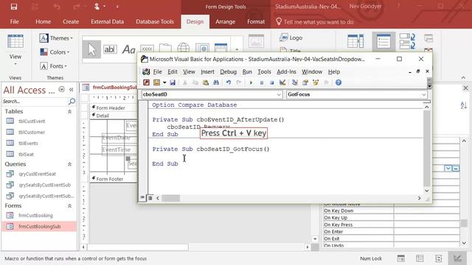This screenshot has width=472, height=265.
Task: Collapse the Tables group in navigation pane
Action: 69,111
